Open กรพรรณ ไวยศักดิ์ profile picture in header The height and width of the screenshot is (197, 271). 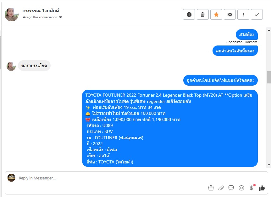click(x=12, y=14)
